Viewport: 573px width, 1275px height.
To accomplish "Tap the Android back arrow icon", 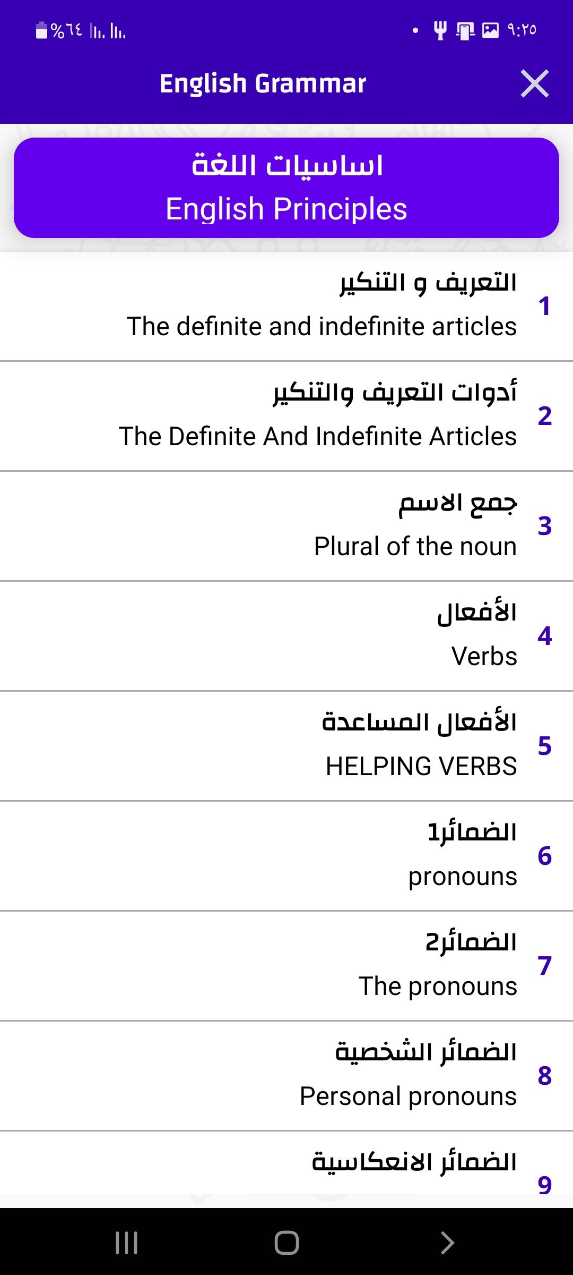I will 447,1243.
